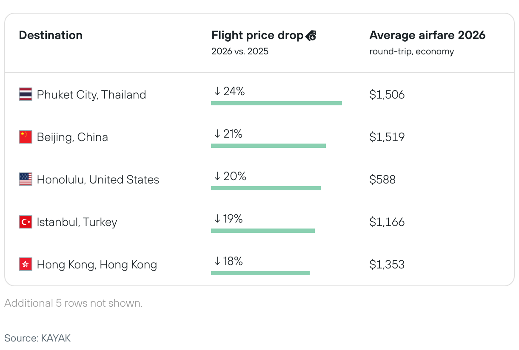Screen dimensions: 519x350
Task: Click the Source: KAYAK text
Action: [x=37, y=338]
